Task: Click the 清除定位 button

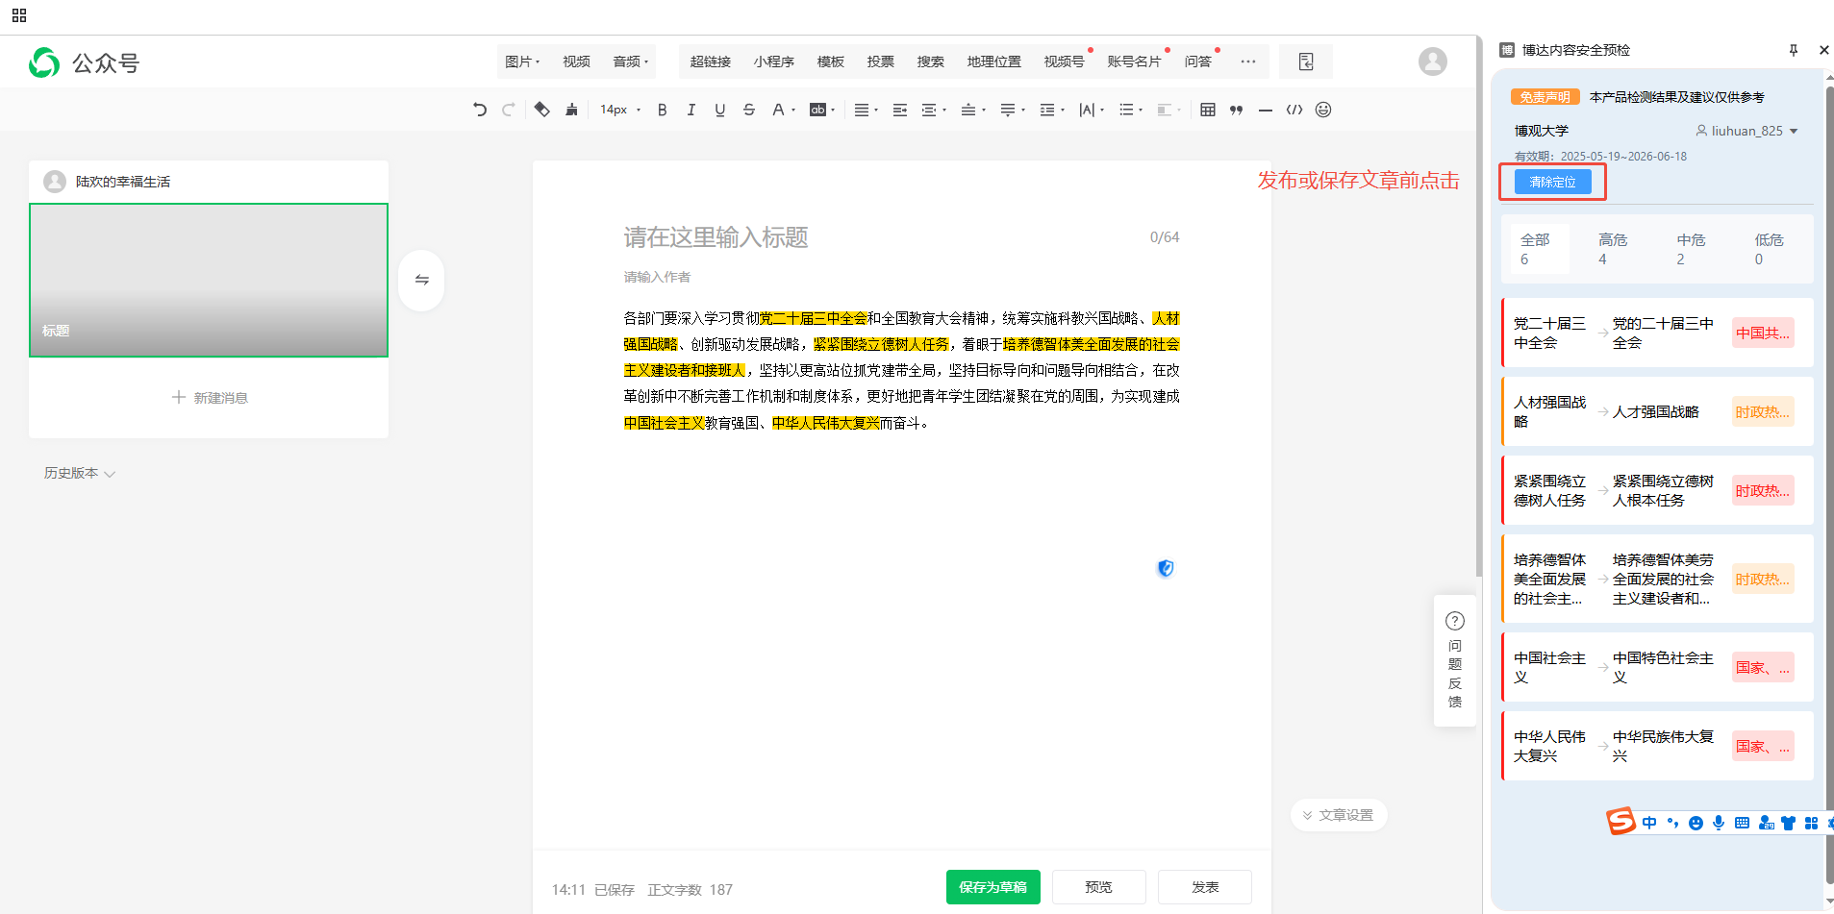Action: [x=1551, y=182]
